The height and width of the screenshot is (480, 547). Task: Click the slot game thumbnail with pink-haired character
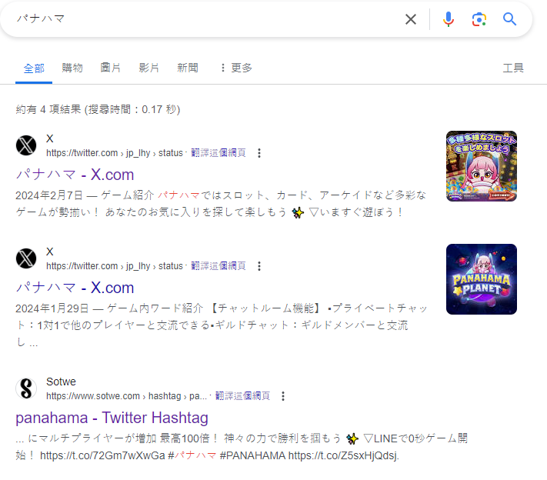[482, 166]
